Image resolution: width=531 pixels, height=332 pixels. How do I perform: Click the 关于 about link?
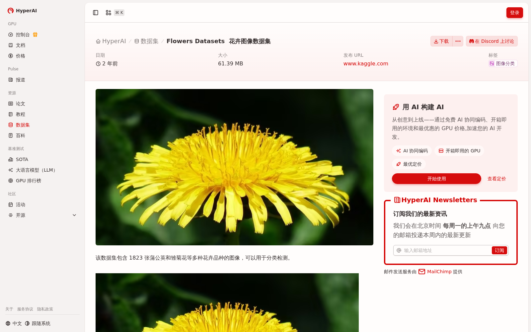(9, 309)
